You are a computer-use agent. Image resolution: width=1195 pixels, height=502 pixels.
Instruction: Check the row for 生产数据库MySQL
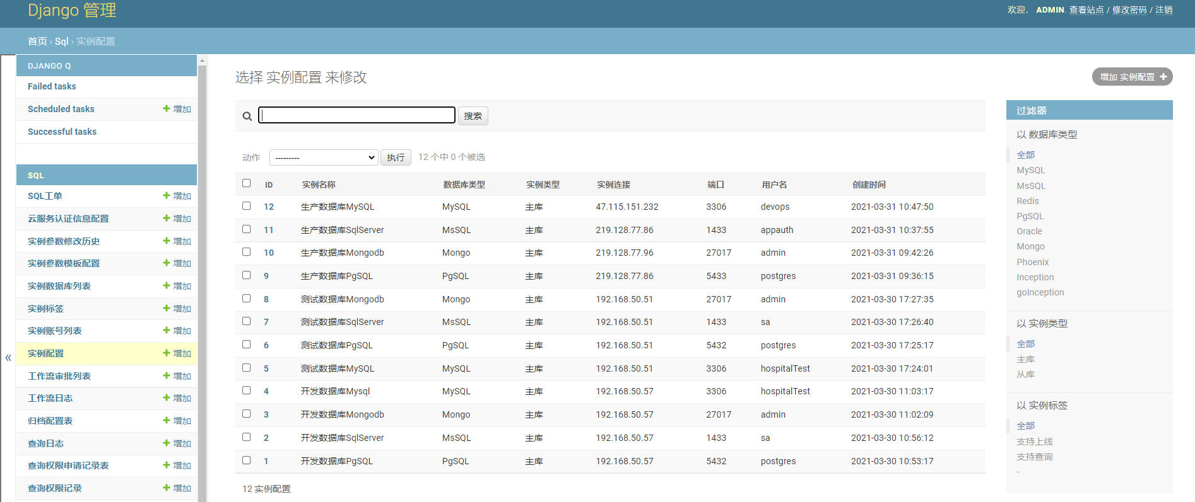click(247, 206)
